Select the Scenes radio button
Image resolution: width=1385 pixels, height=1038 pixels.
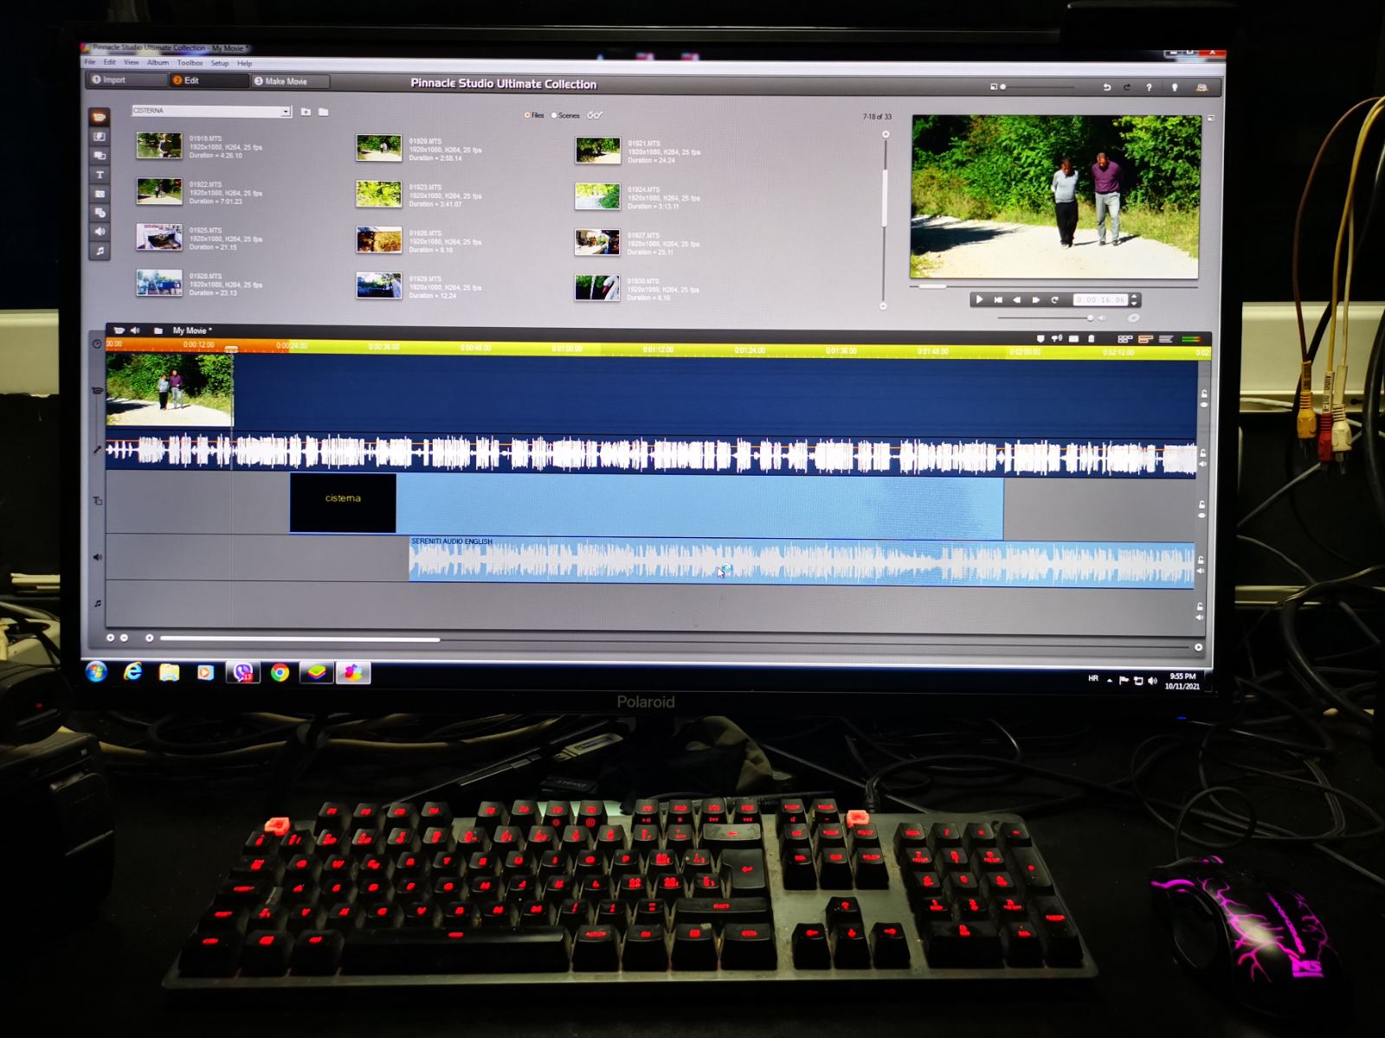(x=554, y=116)
